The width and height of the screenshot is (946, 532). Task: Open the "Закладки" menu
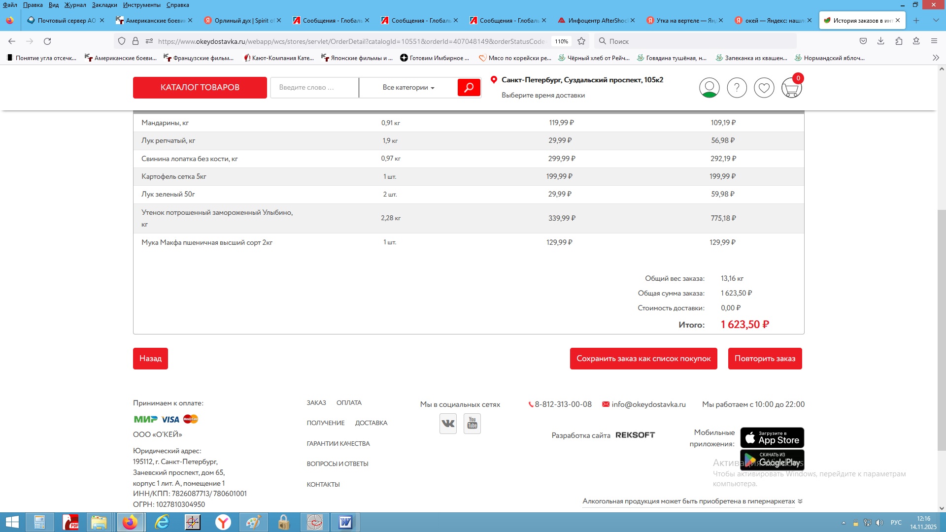104,5
